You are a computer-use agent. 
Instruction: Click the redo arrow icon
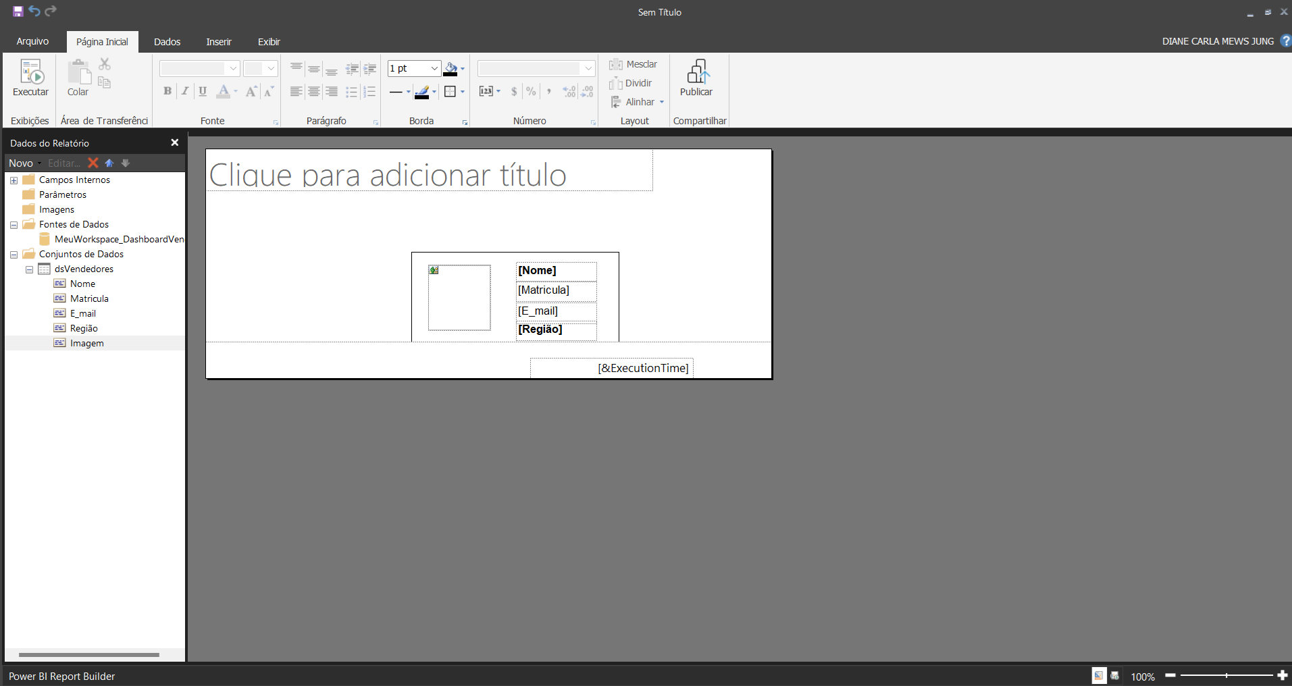[51, 11]
